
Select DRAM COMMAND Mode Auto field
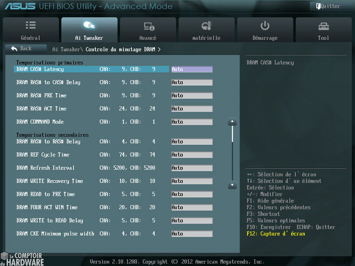192,122
